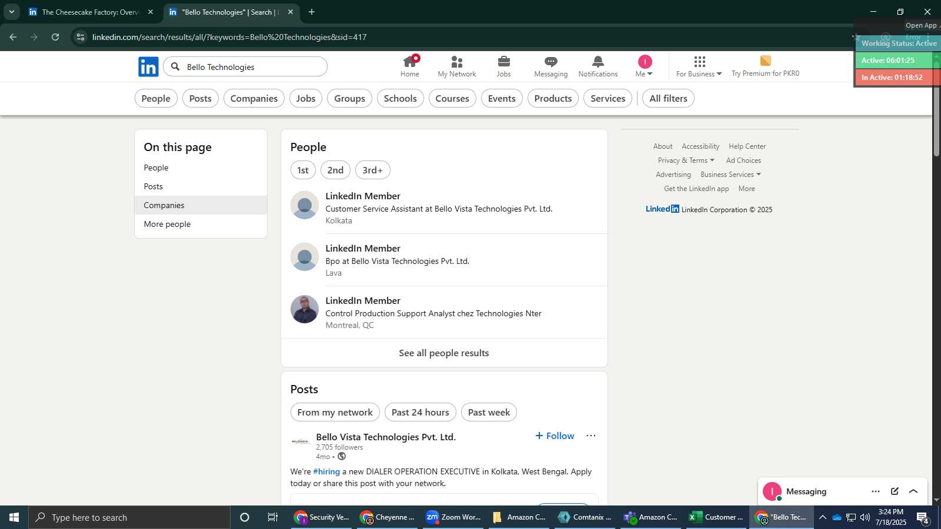The width and height of the screenshot is (941, 529).
Task: Open the Montreal member's profile photo
Action: [305, 309]
